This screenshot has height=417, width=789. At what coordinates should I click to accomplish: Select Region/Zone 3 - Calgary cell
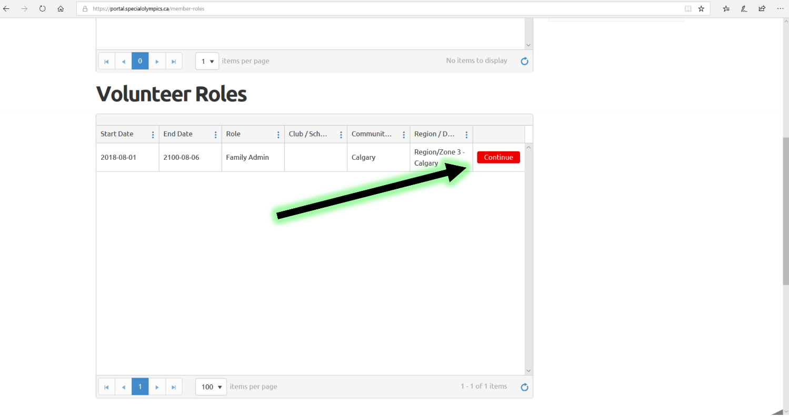coord(441,157)
